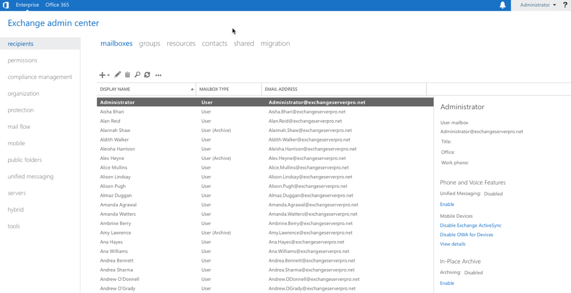
Task: Open the migration tab
Action: [x=275, y=43]
